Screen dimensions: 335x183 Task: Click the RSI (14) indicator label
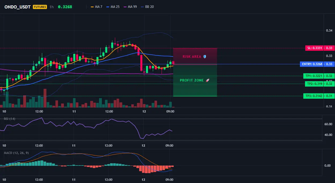point(10,119)
